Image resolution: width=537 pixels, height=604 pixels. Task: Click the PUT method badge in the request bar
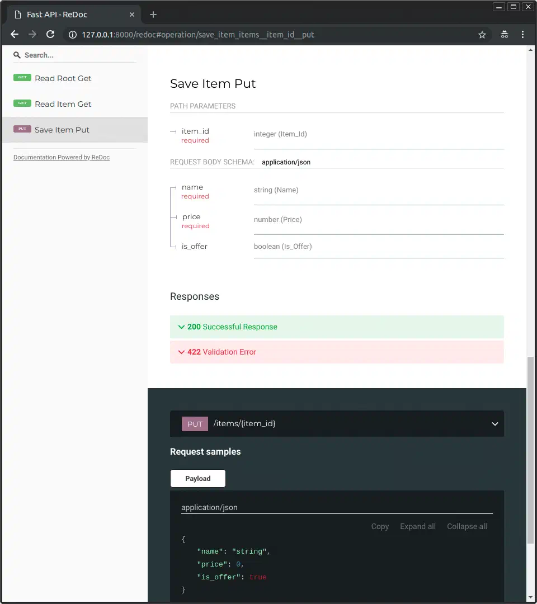(x=194, y=423)
